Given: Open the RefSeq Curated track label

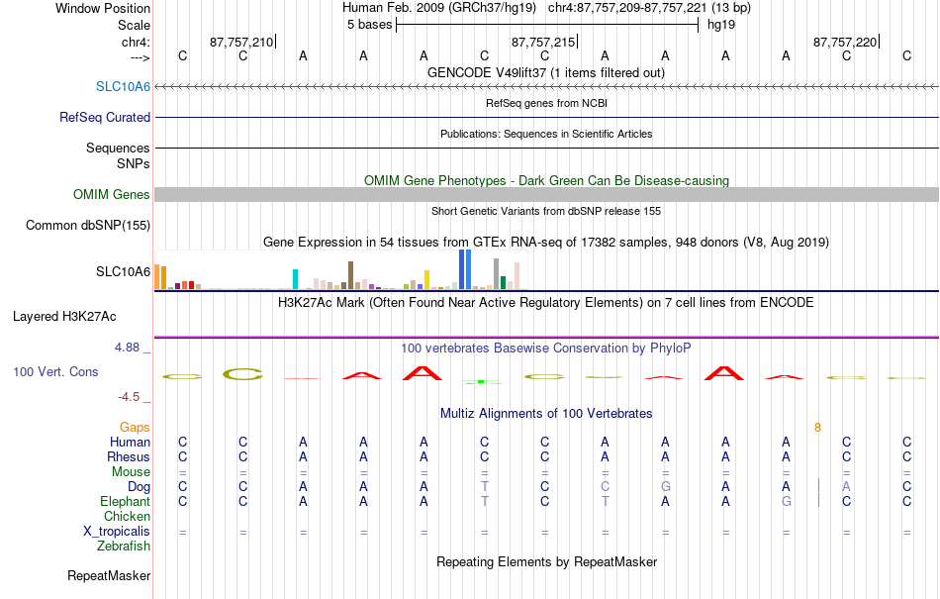Looking at the screenshot, I should [x=104, y=117].
